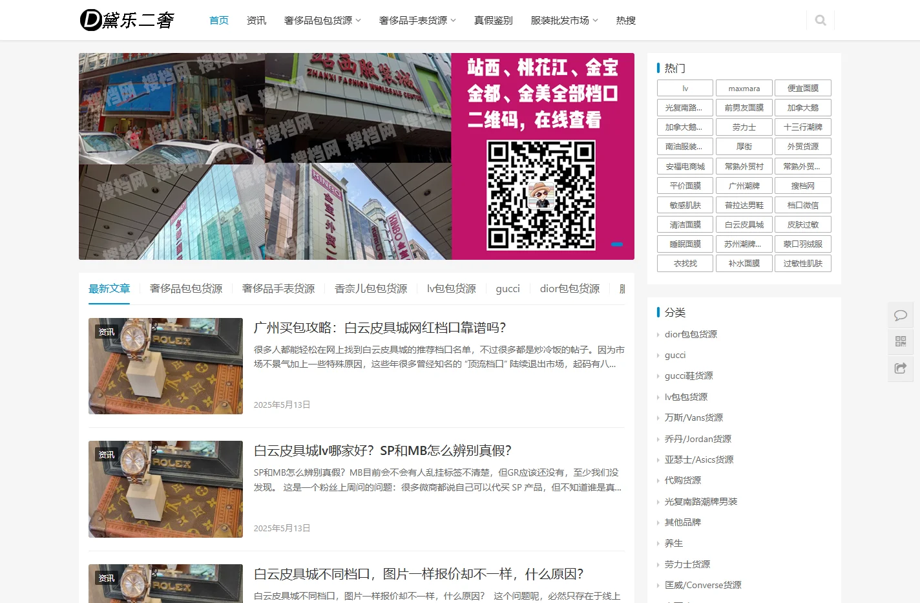920x603 pixels.
Task: Open category dior包包货源 in sidebar
Action: pos(691,334)
